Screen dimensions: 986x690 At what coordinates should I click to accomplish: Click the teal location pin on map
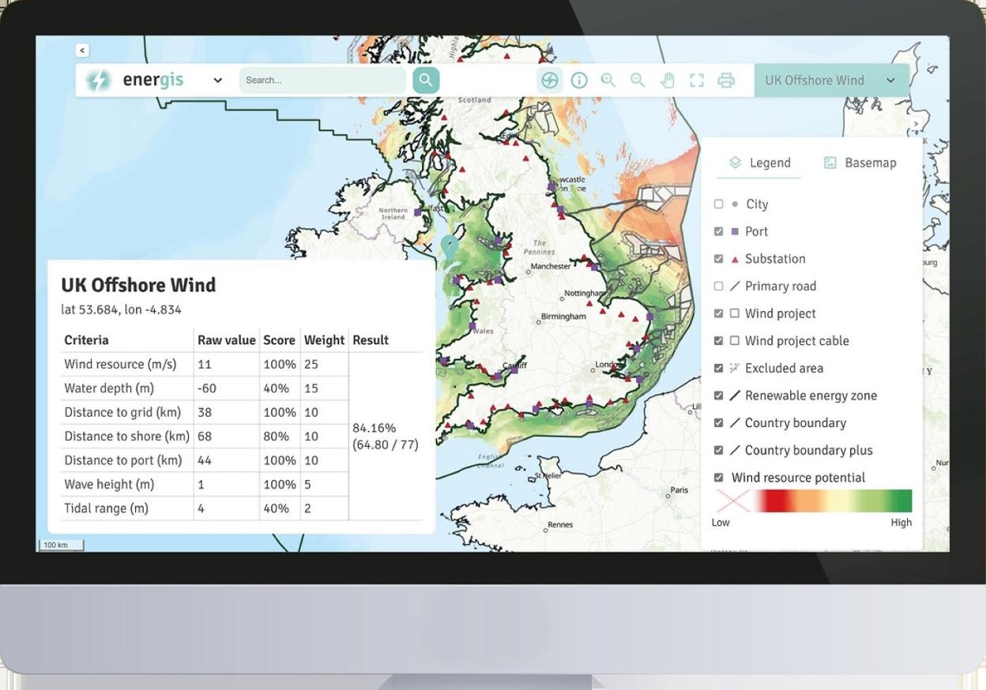450,246
